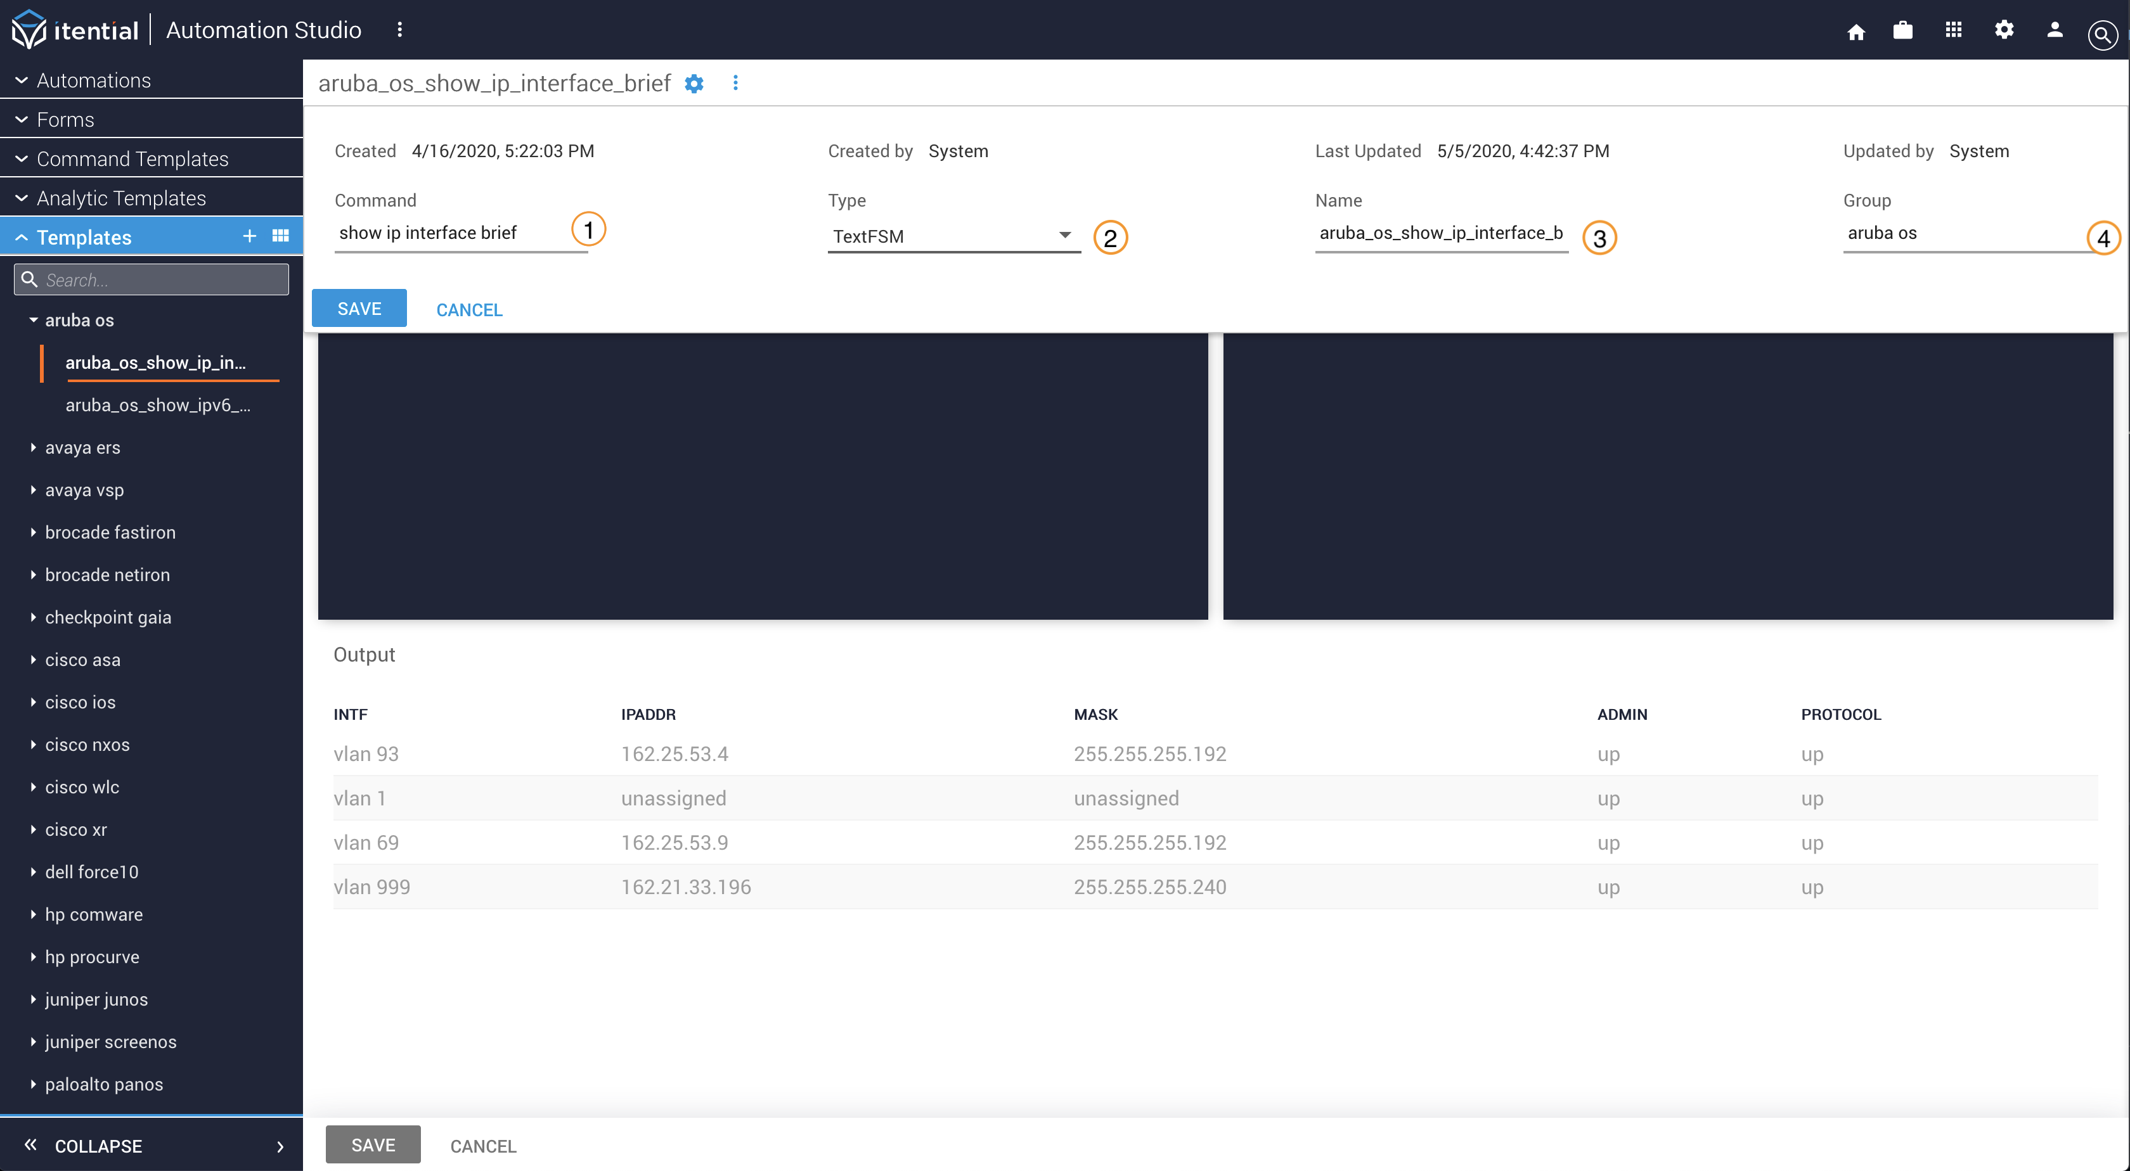
Task: Add a new template with plus icon
Action: pyautogui.click(x=249, y=236)
